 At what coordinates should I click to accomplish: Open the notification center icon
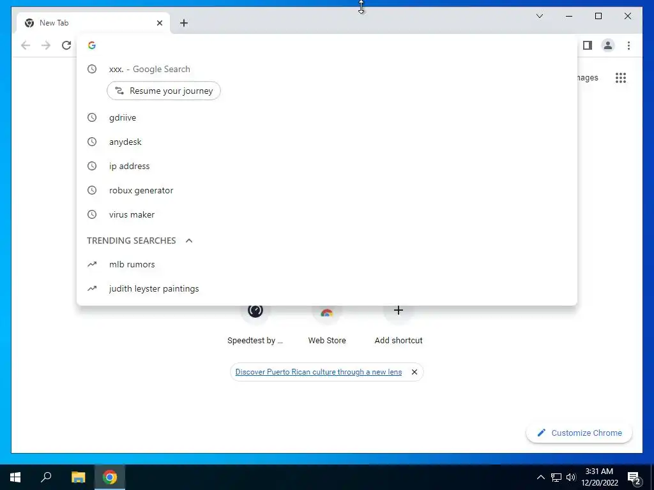click(634, 478)
